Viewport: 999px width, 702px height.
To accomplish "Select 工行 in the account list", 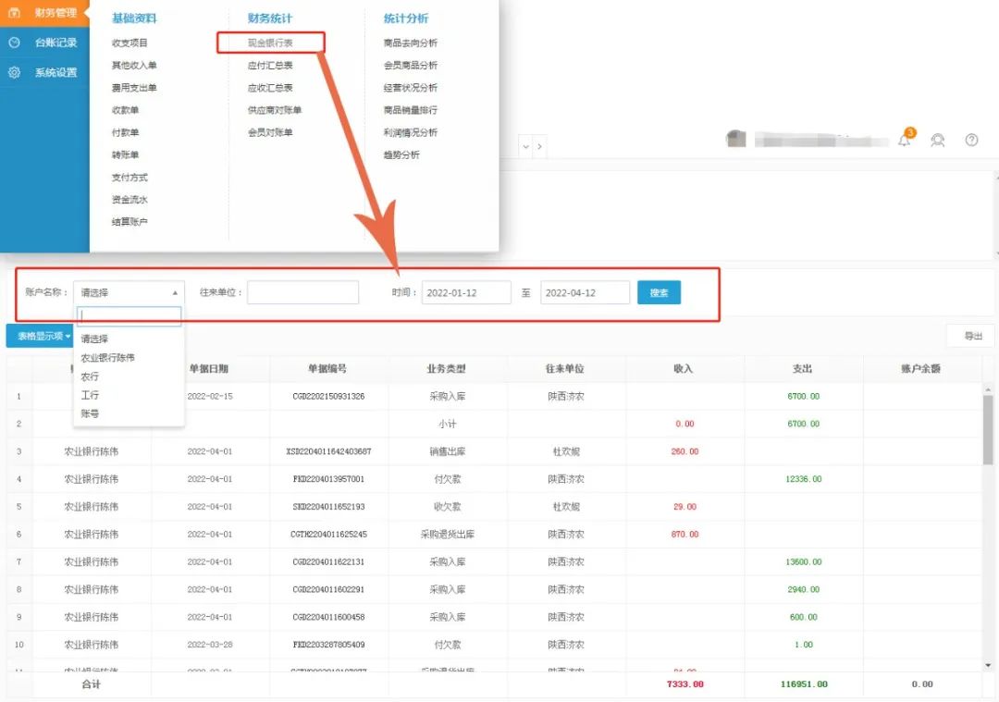I will coord(90,395).
